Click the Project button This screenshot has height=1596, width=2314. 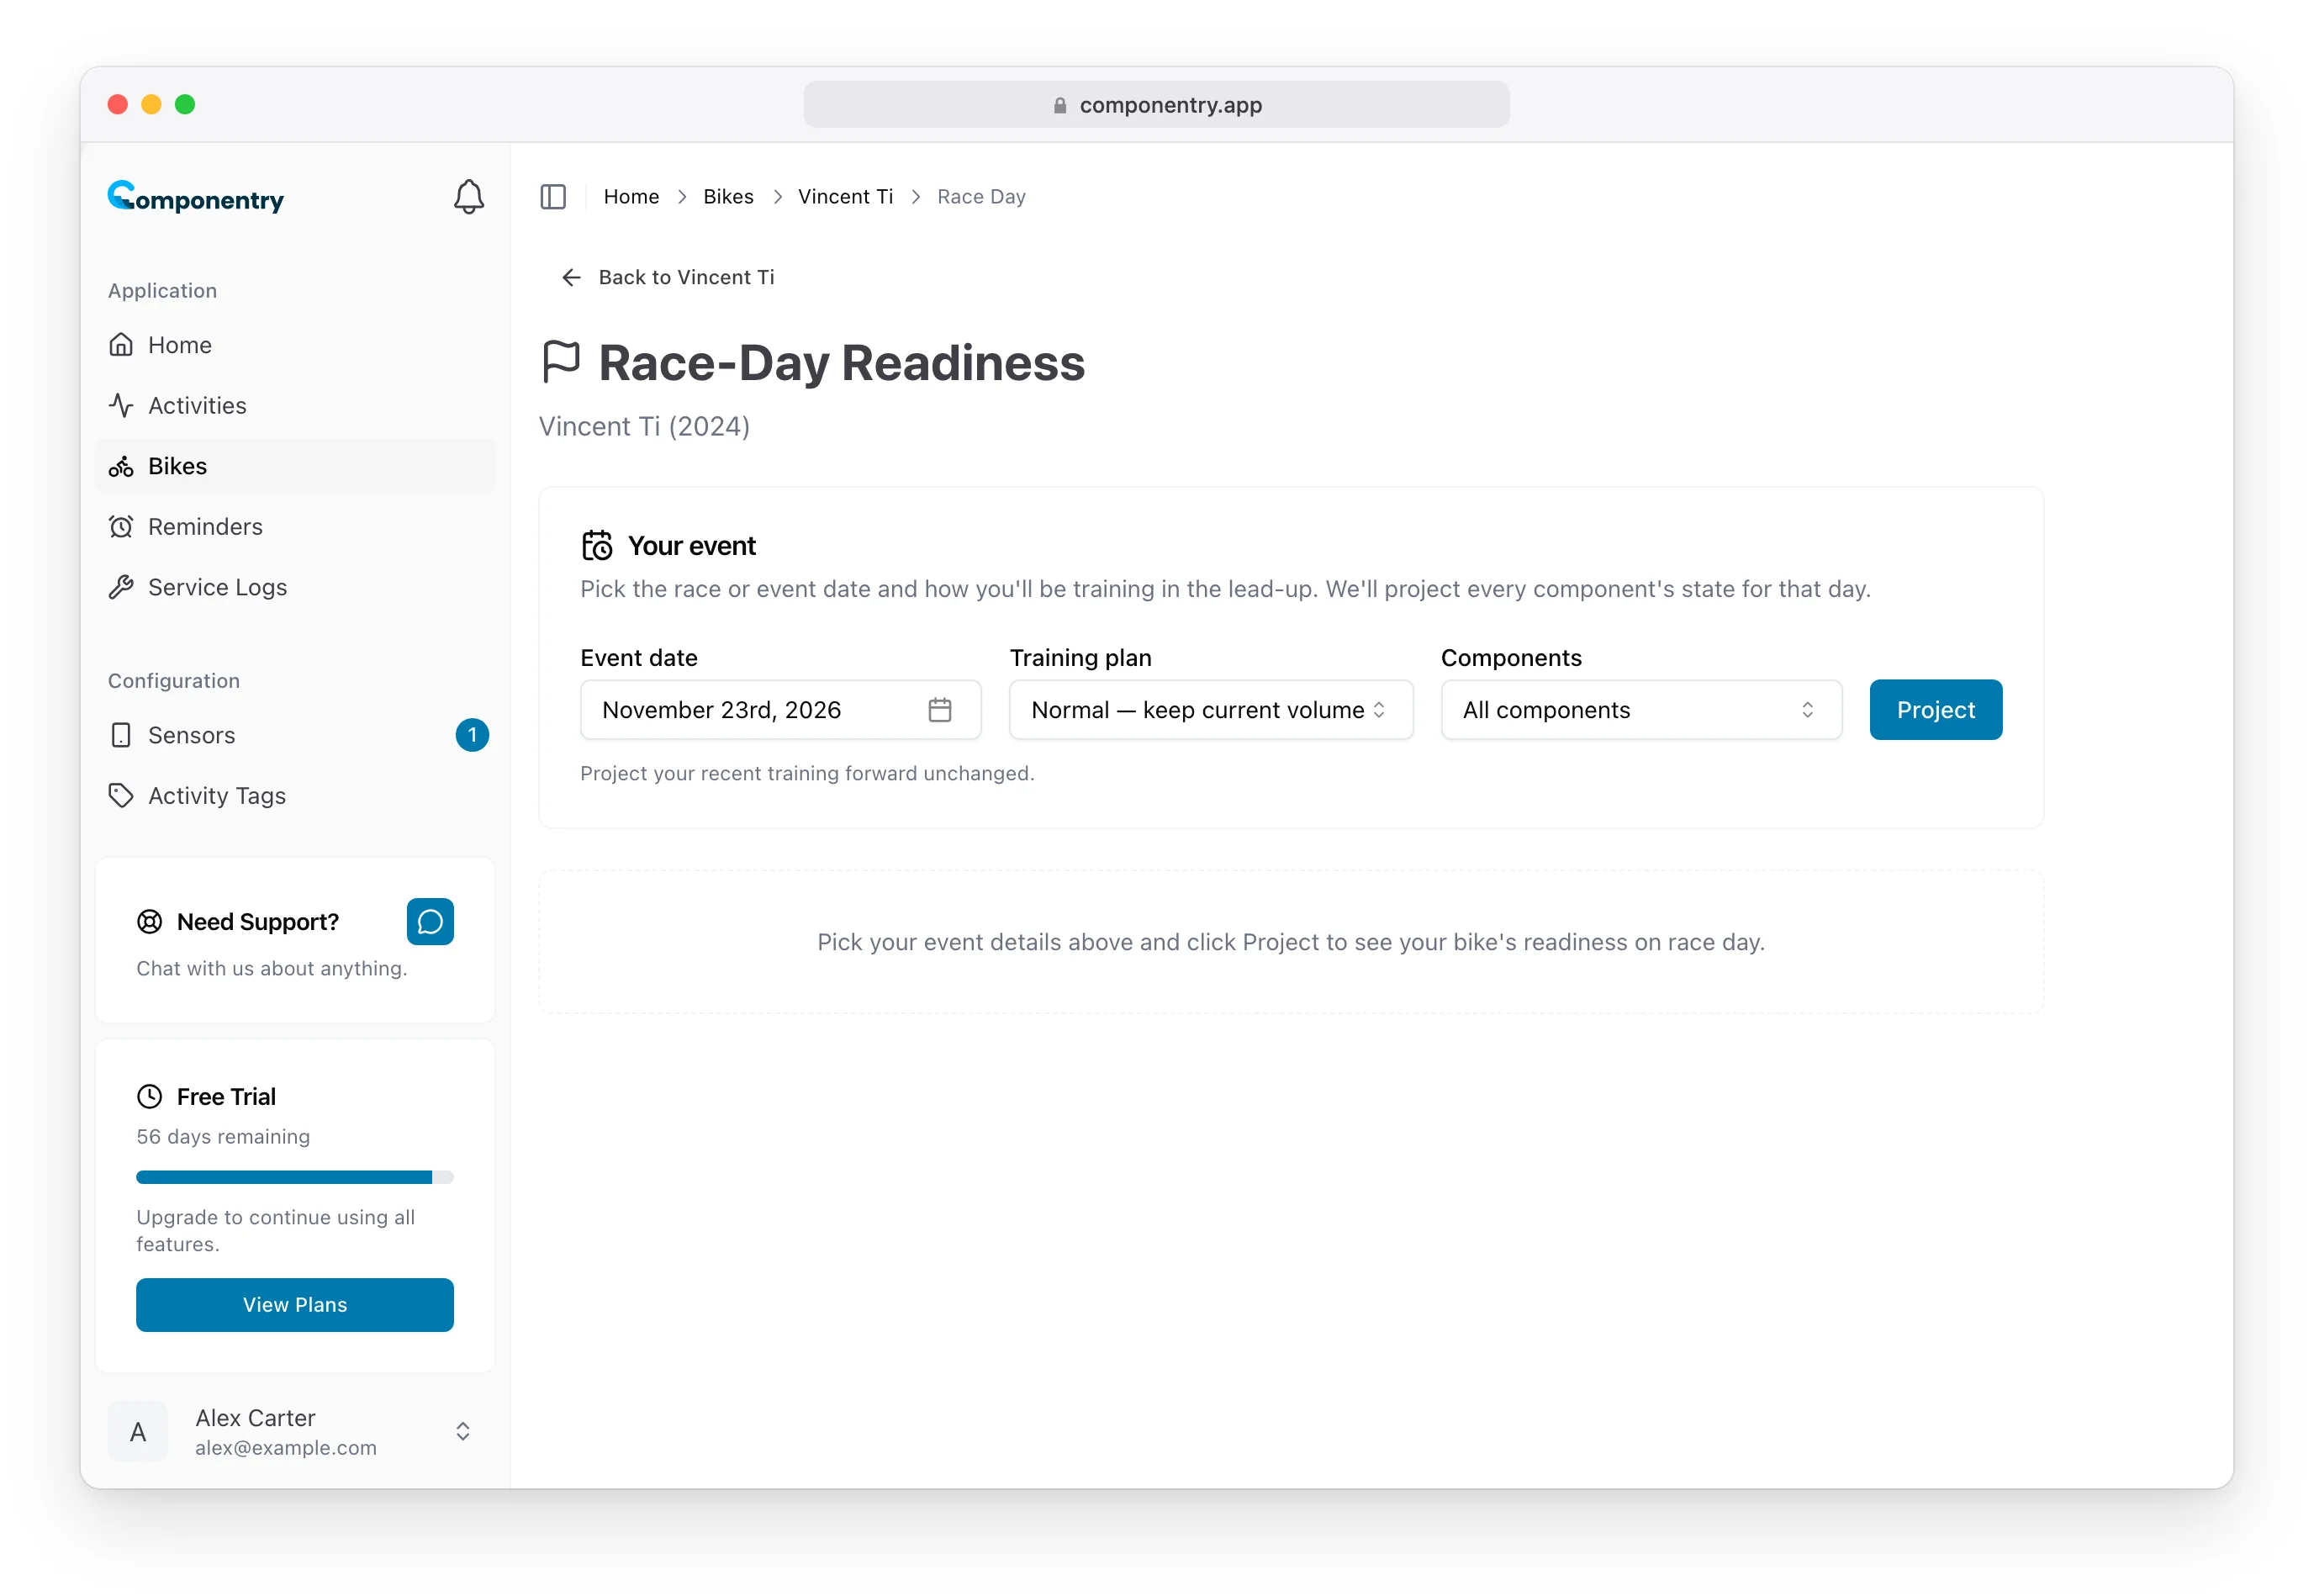pyautogui.click(x=1936, y=710)
